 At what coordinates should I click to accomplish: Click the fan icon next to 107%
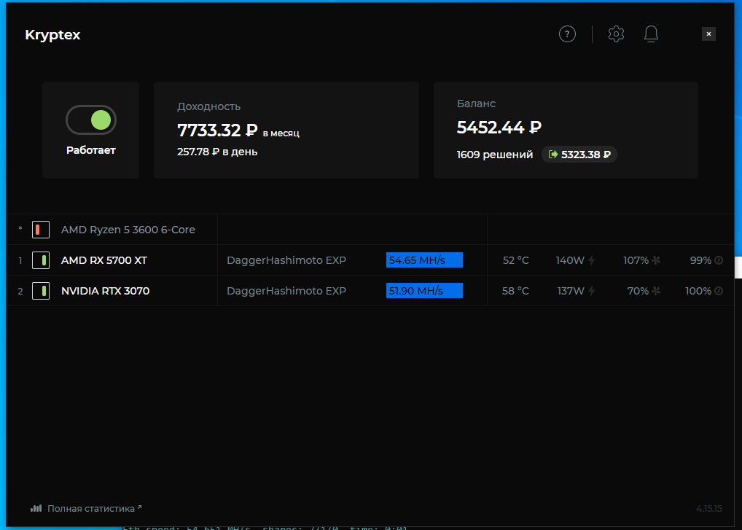pyautogui.click(x=656, y=260)
